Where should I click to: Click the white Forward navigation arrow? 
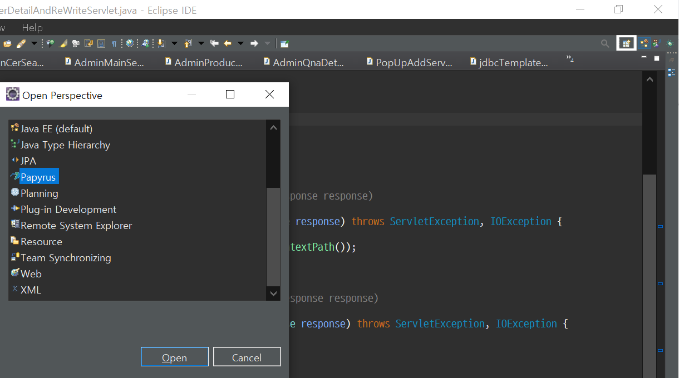point(254,43)
